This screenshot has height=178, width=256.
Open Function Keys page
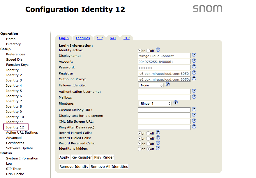tap(17, 65)
